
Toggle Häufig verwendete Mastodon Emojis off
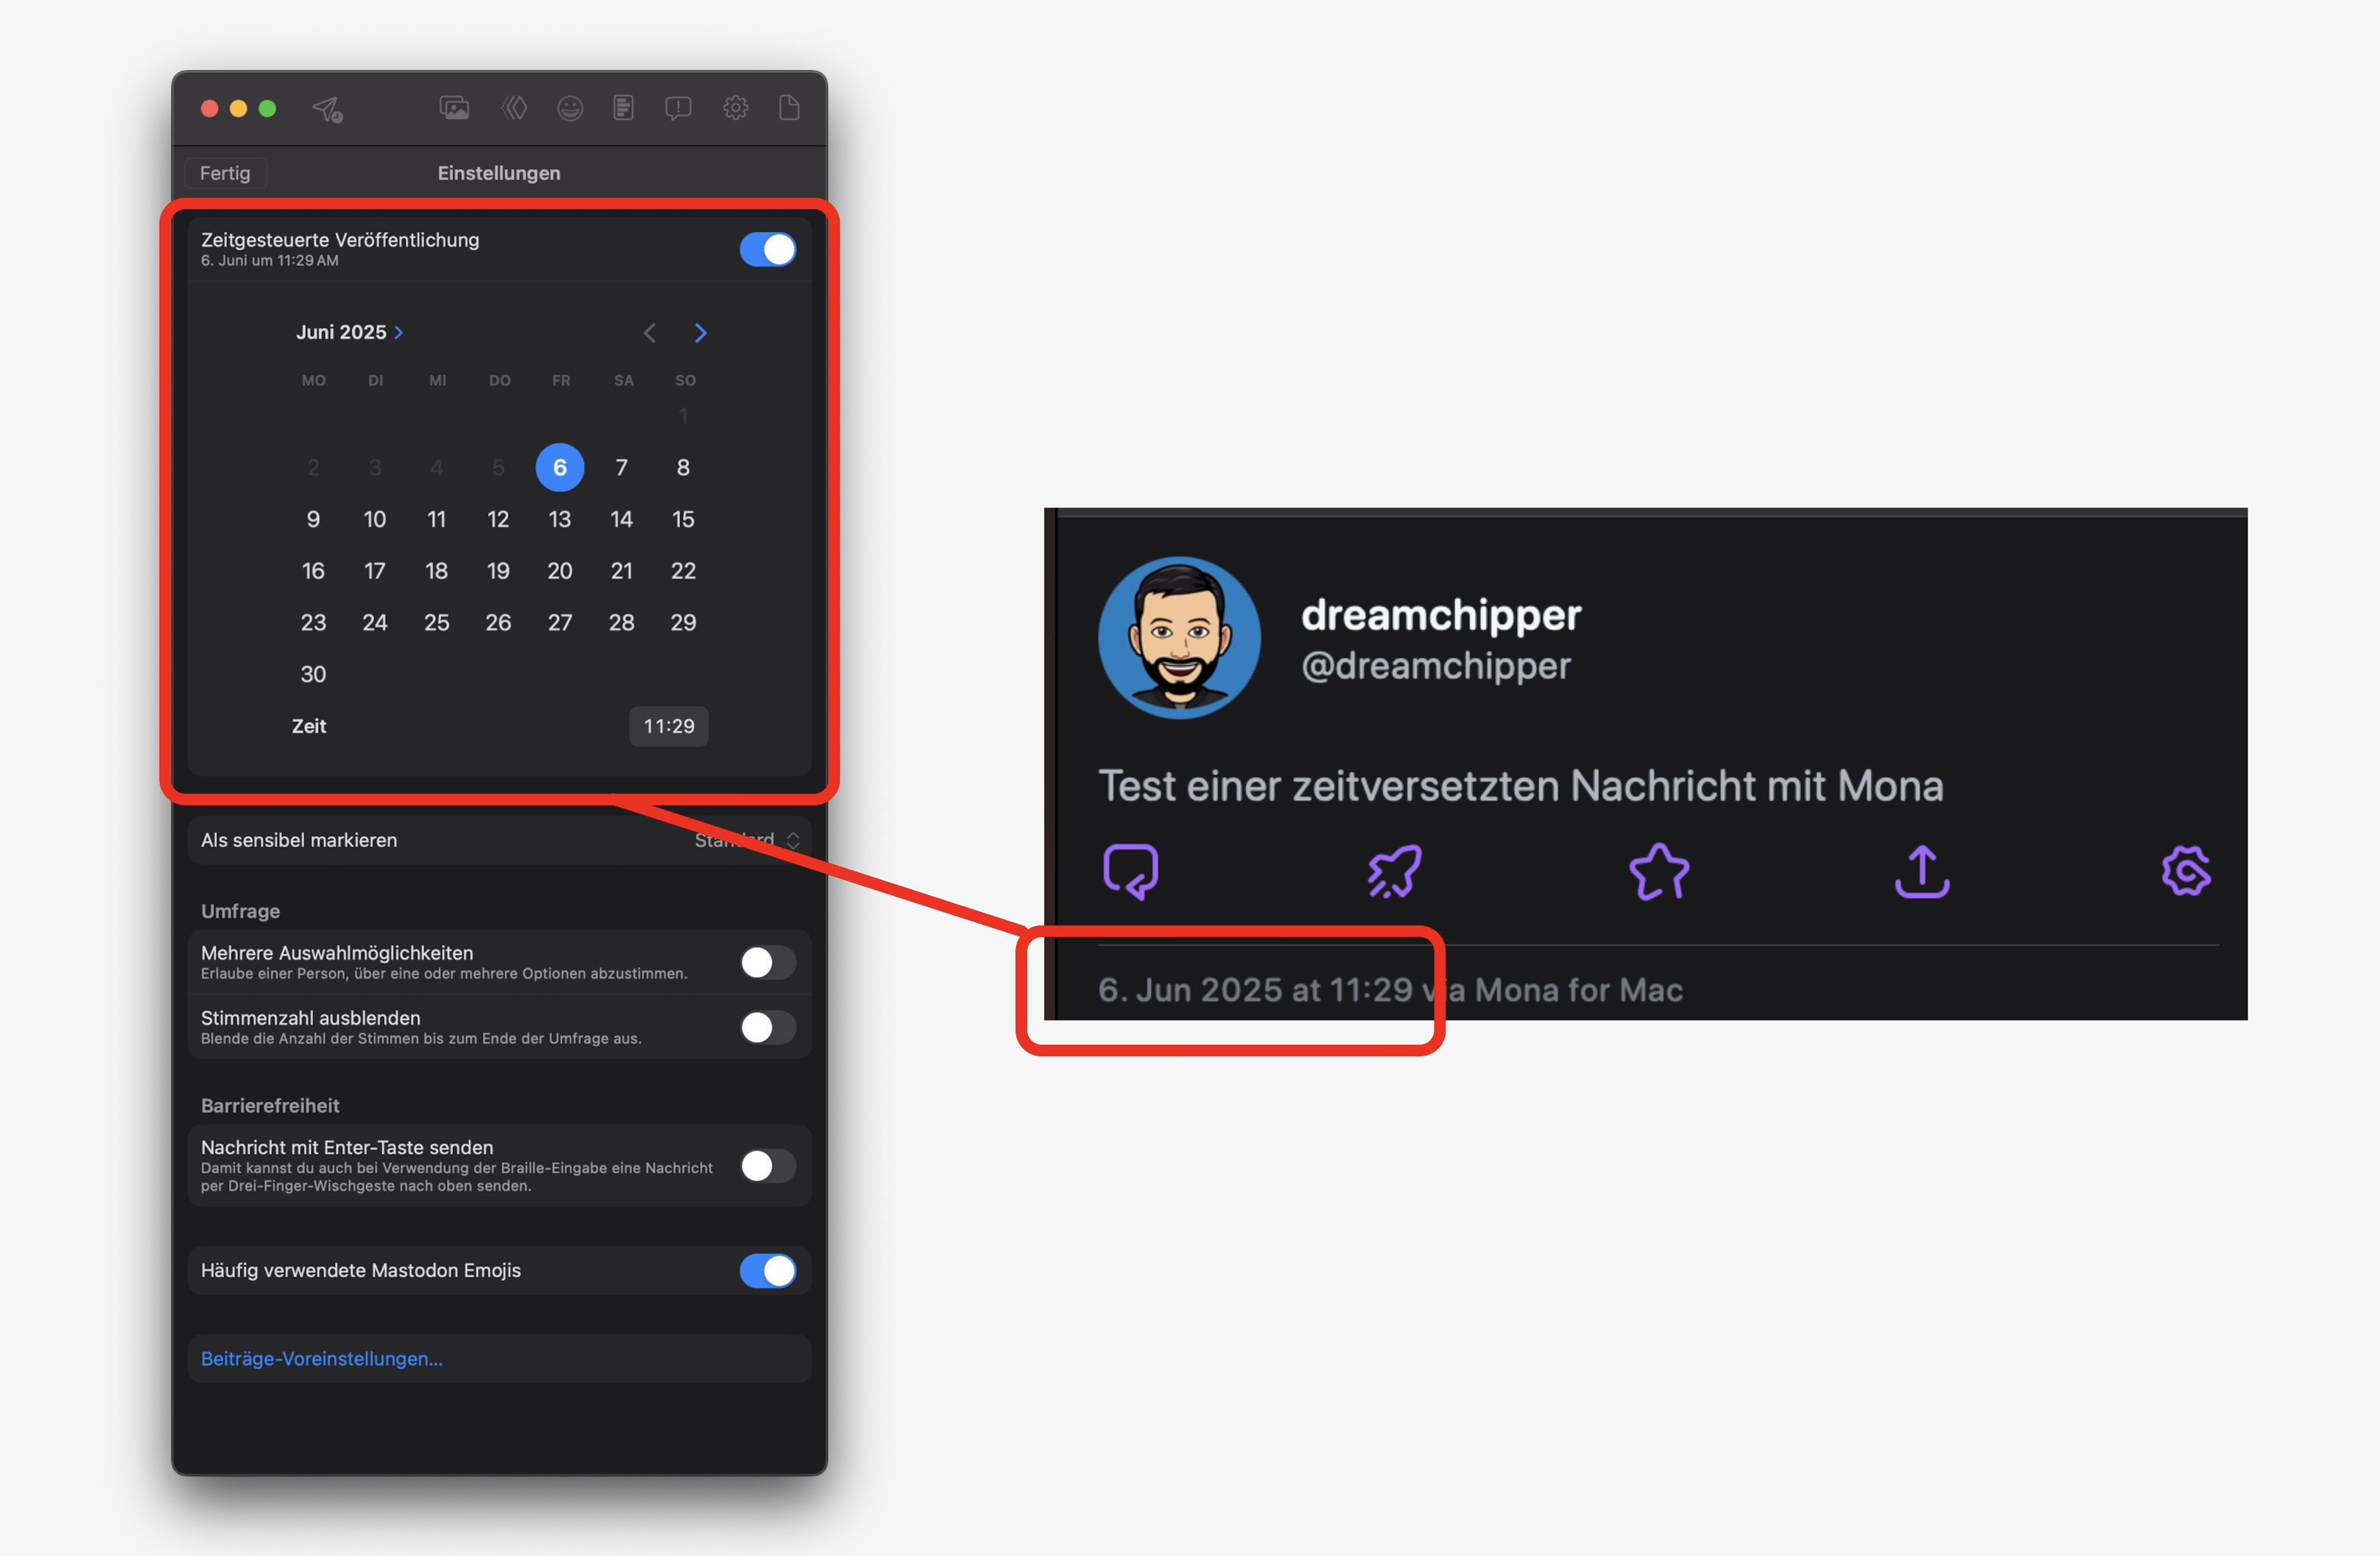point(767,1271)
